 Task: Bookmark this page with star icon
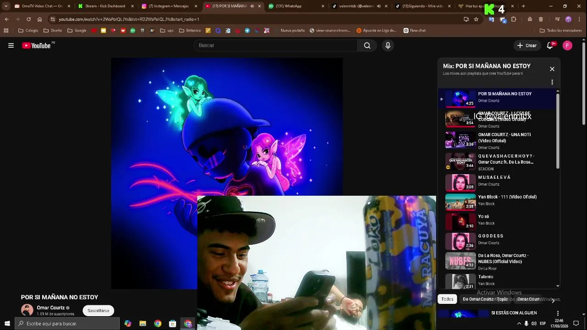pos(476,19)
